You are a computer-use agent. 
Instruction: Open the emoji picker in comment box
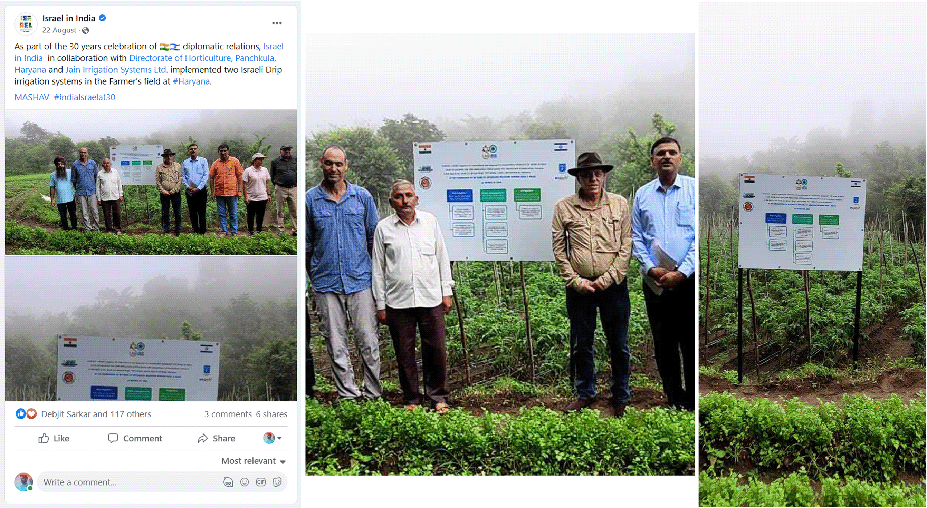pos(244,482)
